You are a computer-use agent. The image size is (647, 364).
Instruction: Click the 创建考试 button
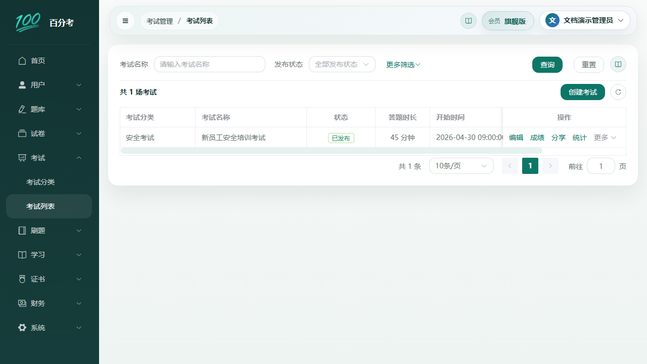[583, 92]
